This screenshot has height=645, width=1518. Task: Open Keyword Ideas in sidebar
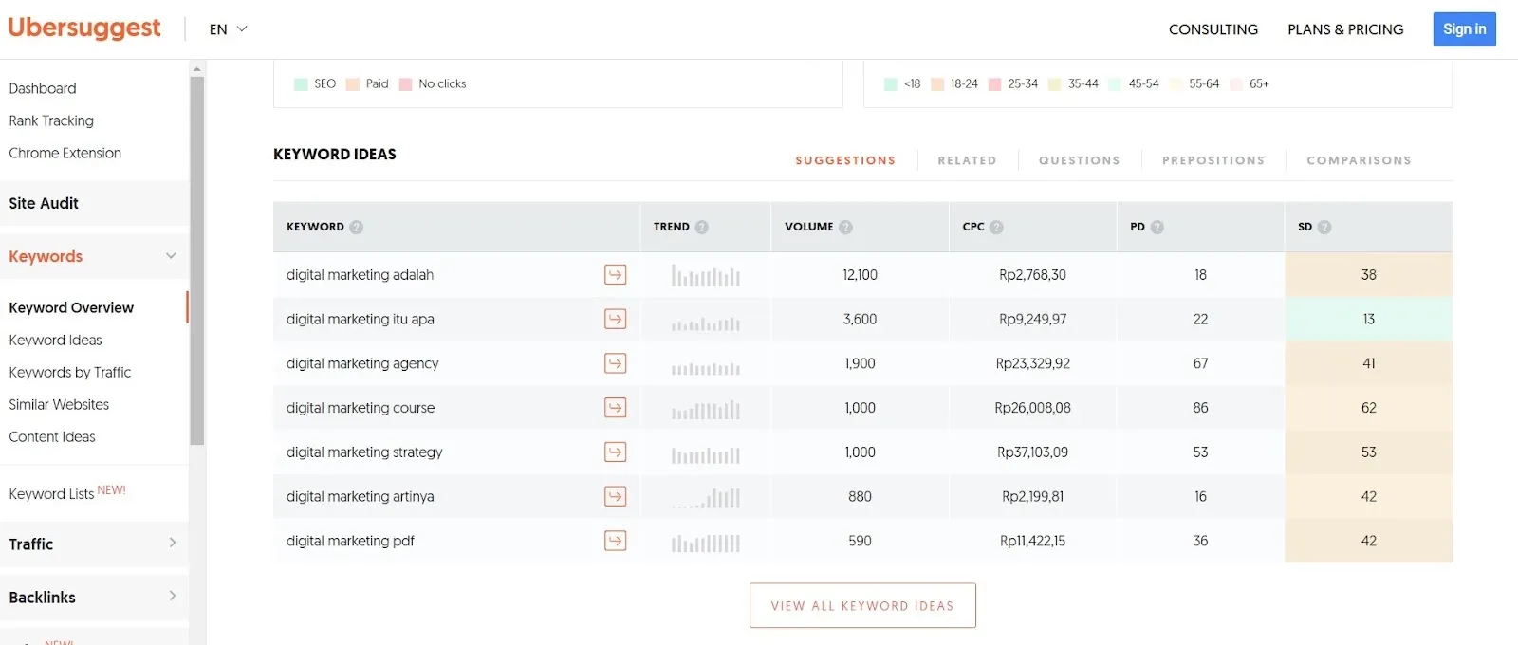coord(55,340)
